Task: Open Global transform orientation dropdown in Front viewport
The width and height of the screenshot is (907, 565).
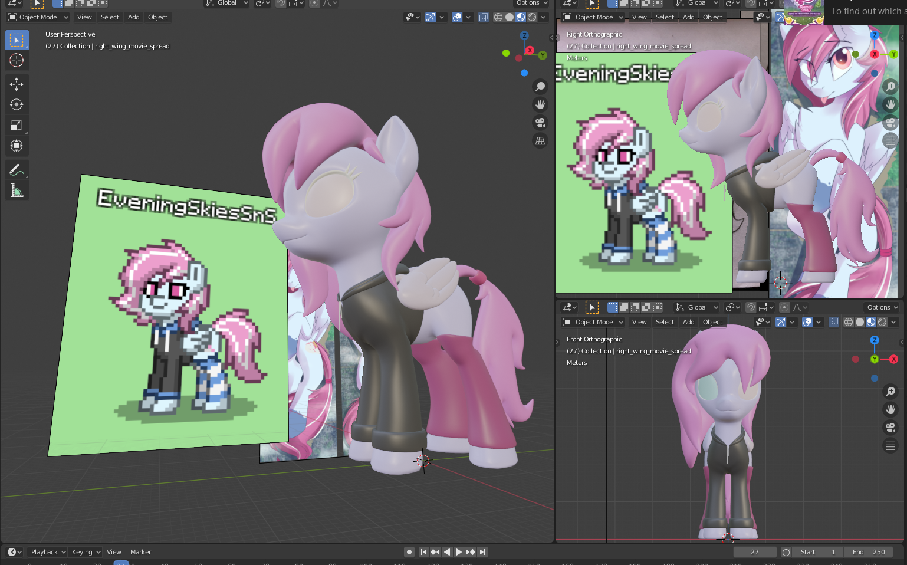Action: [x=696, y=307]
